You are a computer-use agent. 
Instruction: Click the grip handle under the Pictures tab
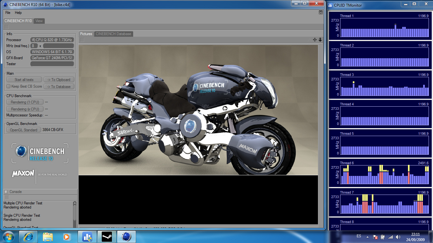[82, 40]
